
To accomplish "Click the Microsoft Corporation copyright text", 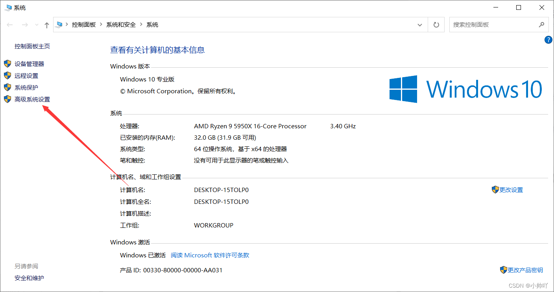I will coord(178,91).
